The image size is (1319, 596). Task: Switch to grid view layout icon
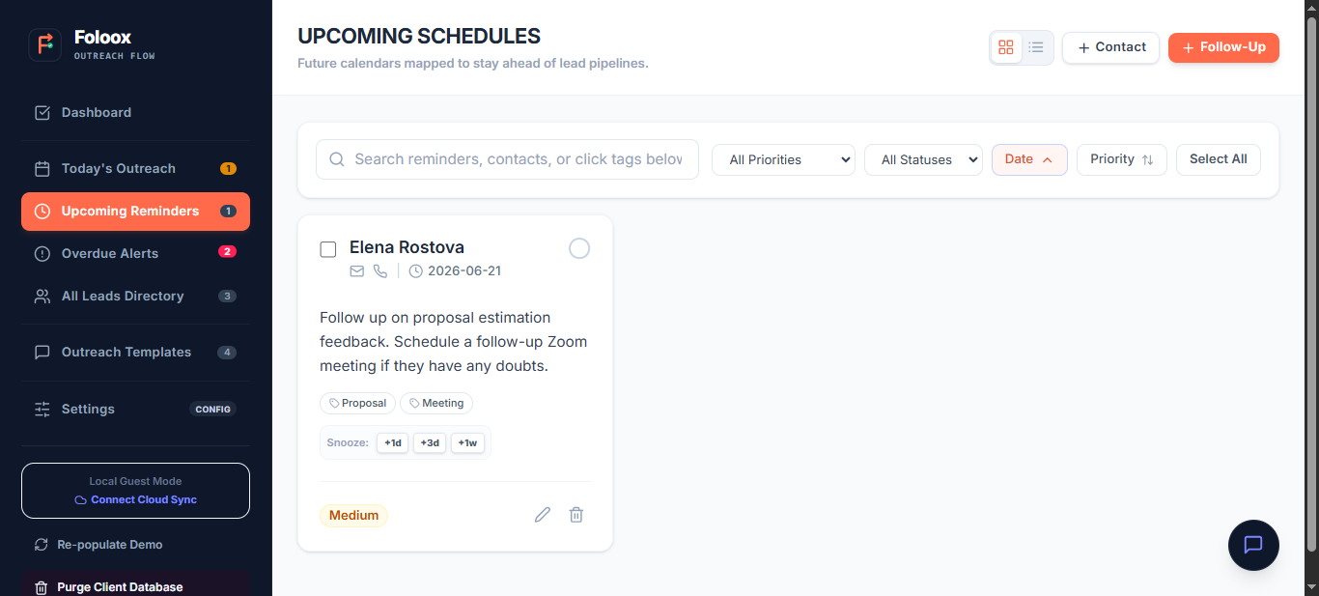tap(1006, 47)
